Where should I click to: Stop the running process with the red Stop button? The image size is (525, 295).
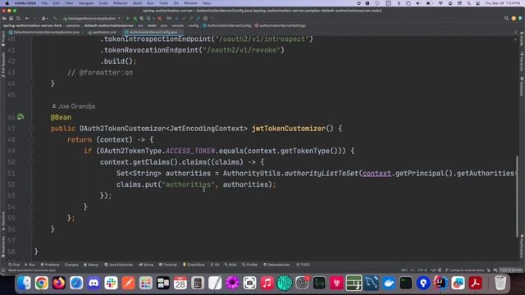(160, 18)
